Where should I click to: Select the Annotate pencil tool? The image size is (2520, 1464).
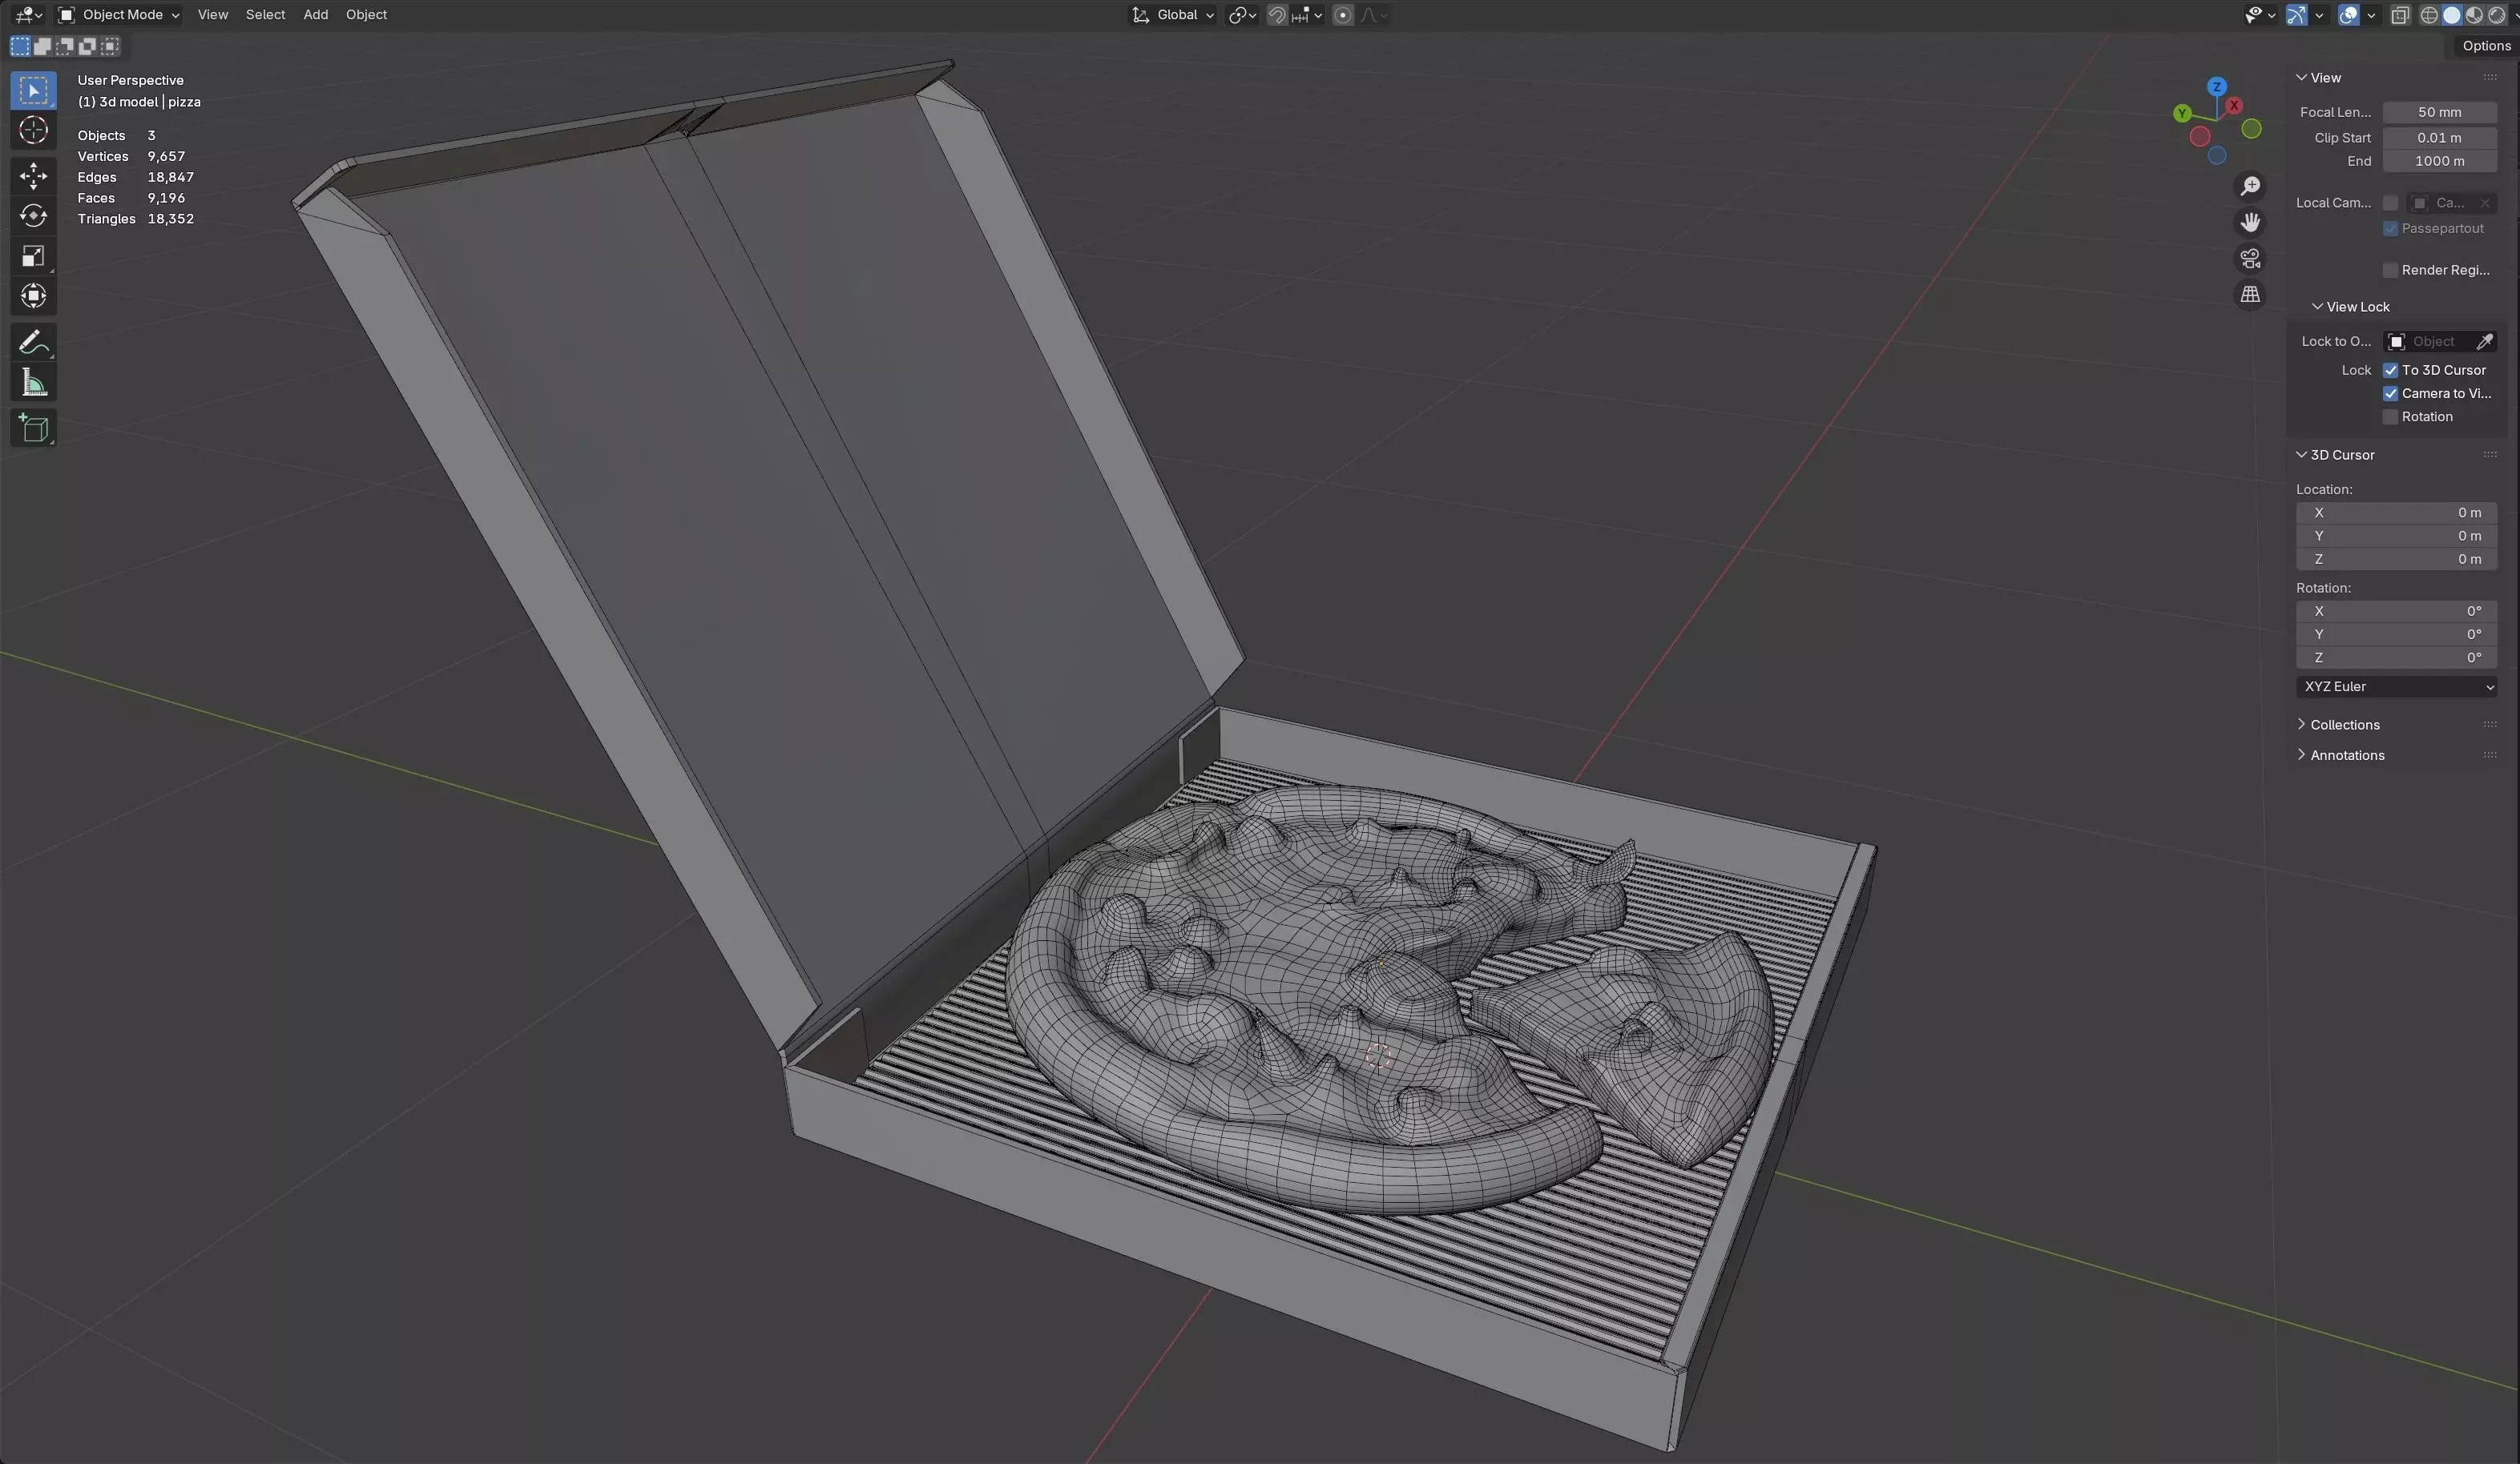(x=33, y=343)
